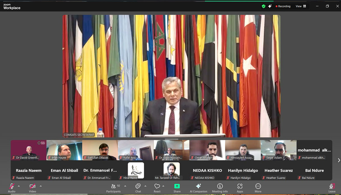Screen dimensions: 341x195
Task: Click muted mic icon beside Rafat Assi
Action: tap(121, 158)
